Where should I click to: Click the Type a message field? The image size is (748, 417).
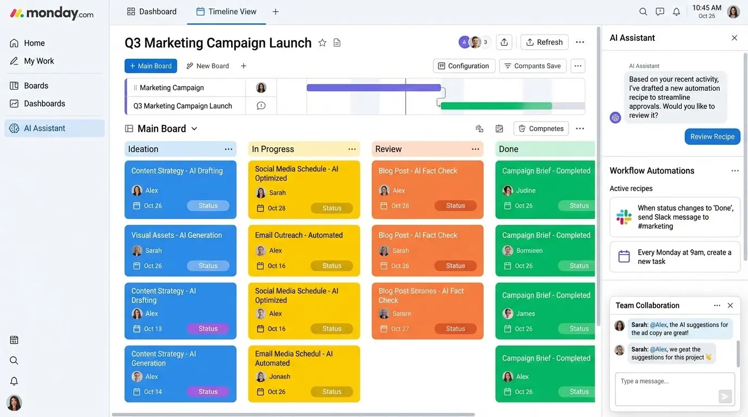pyautogui.click(x=666, y=381)
